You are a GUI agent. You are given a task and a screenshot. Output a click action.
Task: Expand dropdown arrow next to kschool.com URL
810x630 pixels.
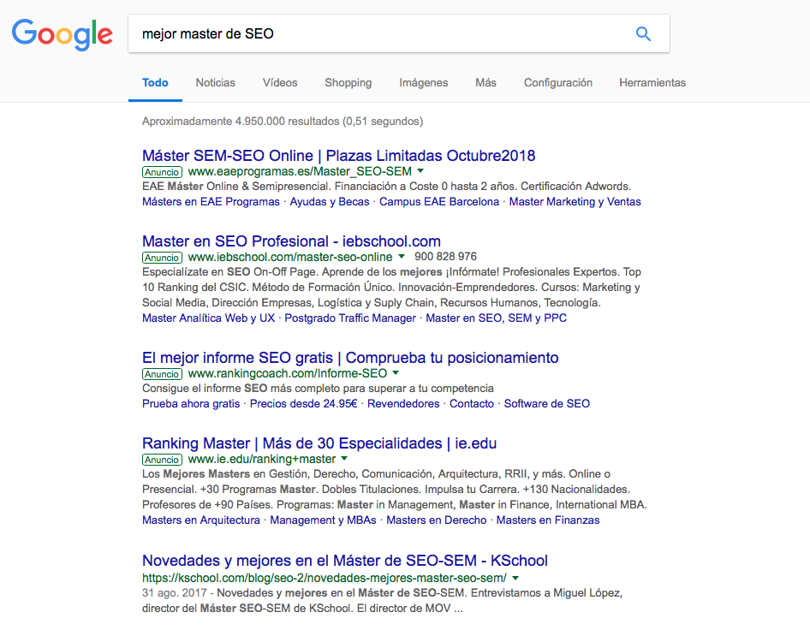(x=515, y=578)
